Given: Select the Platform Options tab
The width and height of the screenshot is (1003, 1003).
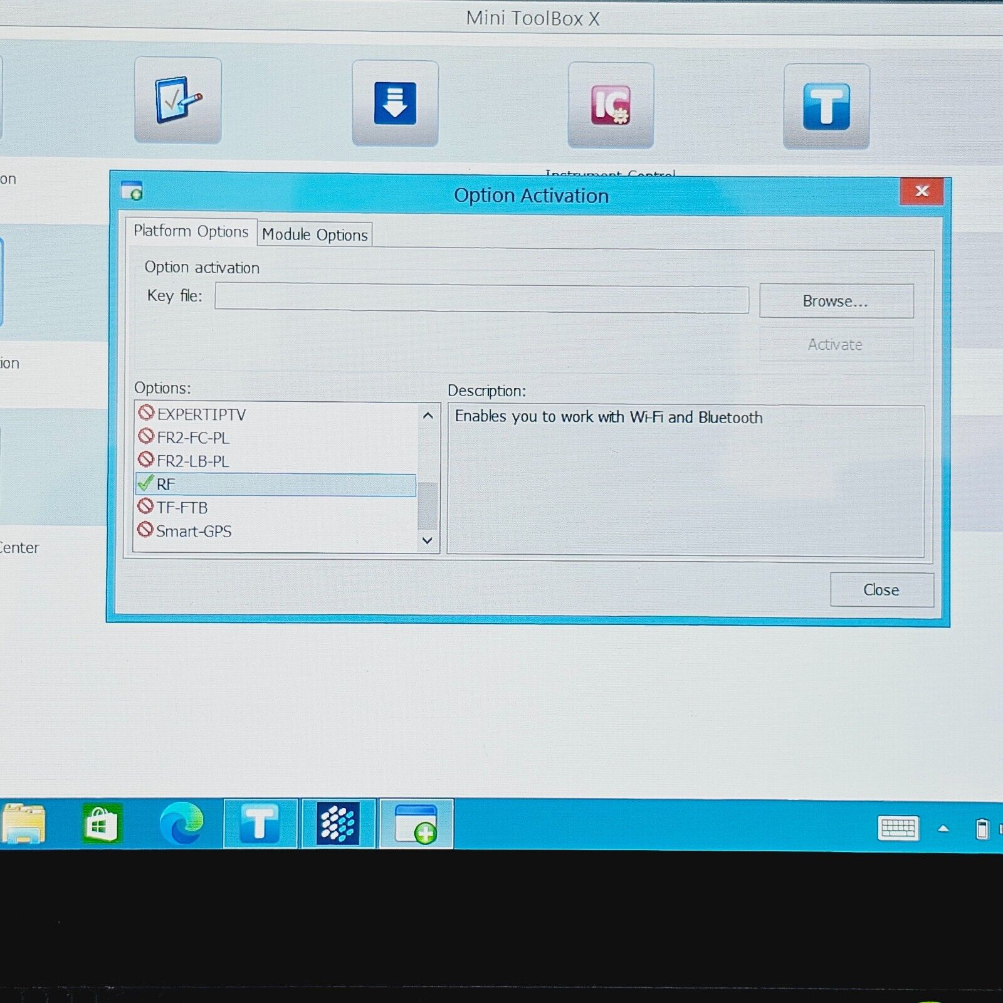Looking at the screenshot, I should tap(191, 231).
